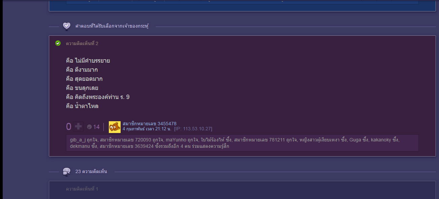Click the green checkmark on comment 2
Viewport: 439px width, 199px height.
click(x=58, y=43)
